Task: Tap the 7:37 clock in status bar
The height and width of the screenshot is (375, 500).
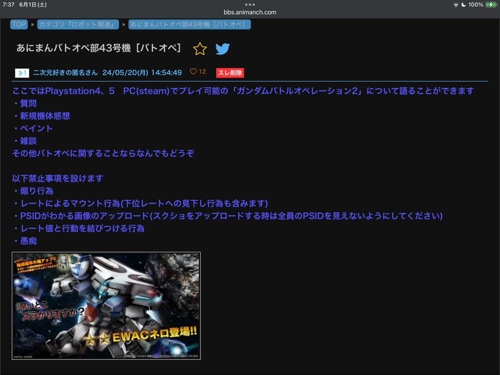Action: (8, 5)
